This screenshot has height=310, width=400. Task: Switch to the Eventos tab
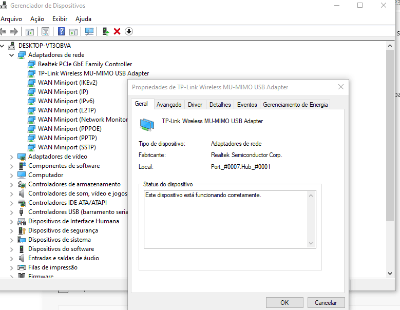[x=247, y=105]
